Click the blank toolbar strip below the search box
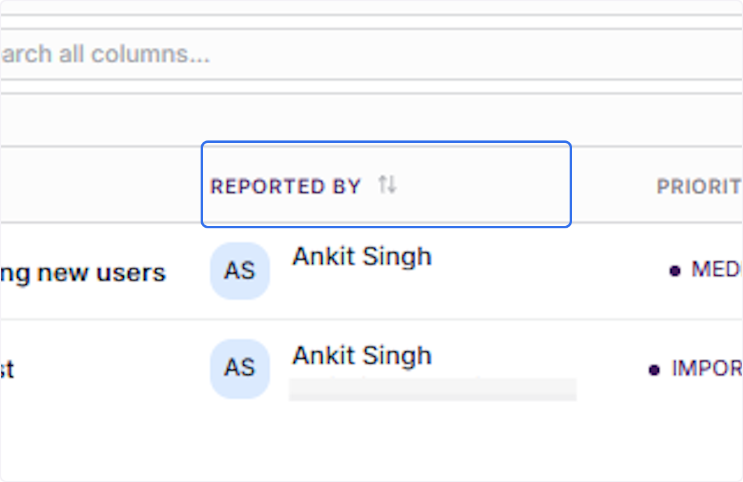This screenshot has width=743, height=482. click(371, 120)
